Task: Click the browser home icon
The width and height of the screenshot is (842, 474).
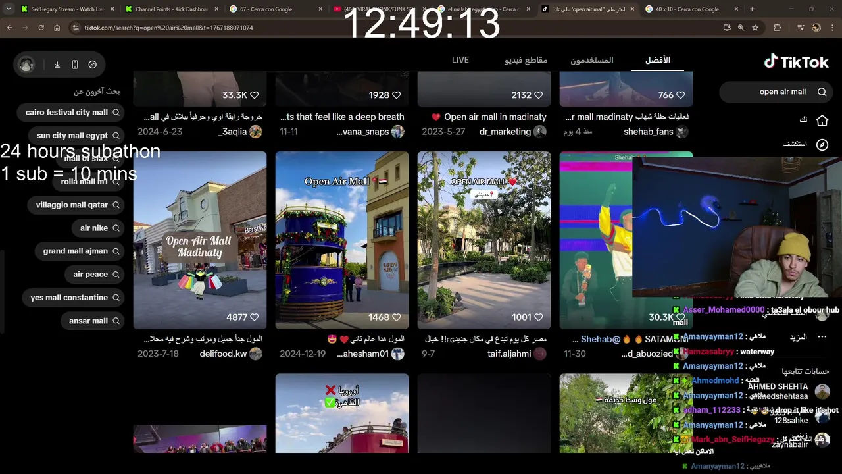Action: (57, 28)
